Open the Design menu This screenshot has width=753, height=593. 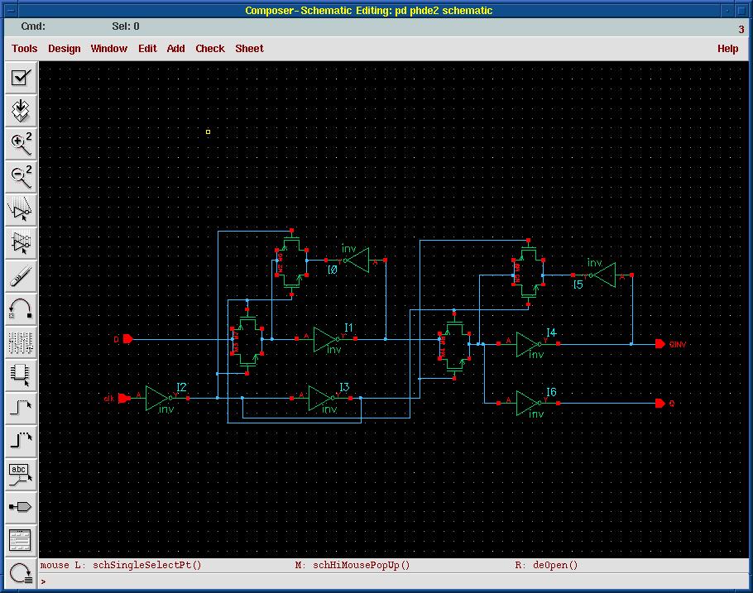click(65, 49)
